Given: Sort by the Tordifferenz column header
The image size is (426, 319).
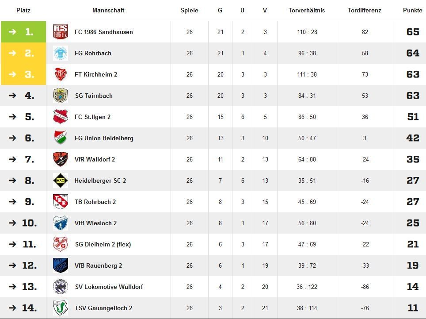Looking at the screenshot, I should click(364, 10).
